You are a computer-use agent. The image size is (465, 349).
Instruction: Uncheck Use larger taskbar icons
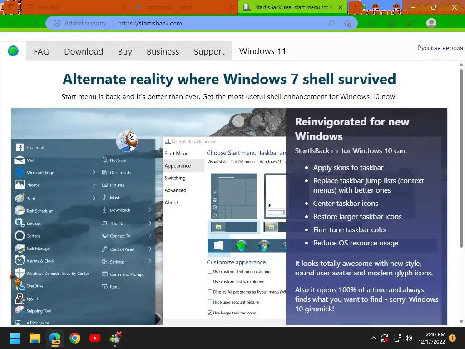[210, 313]
